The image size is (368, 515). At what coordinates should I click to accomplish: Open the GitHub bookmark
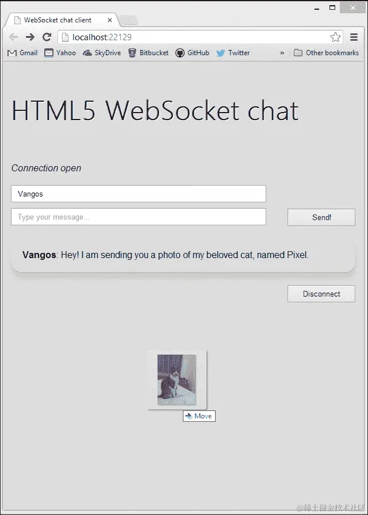pyautogui.click(x=192, y=53)
